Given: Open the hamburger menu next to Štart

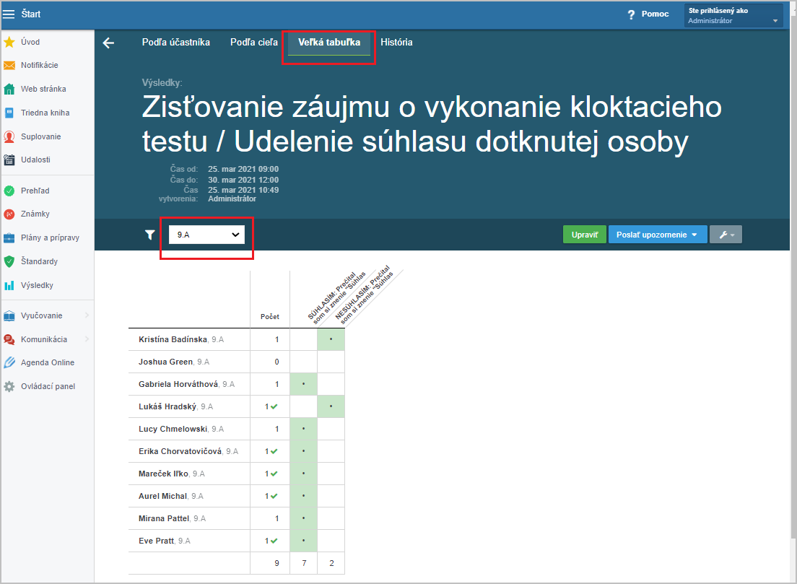Looking at the screenshot, I should point(9,14).
